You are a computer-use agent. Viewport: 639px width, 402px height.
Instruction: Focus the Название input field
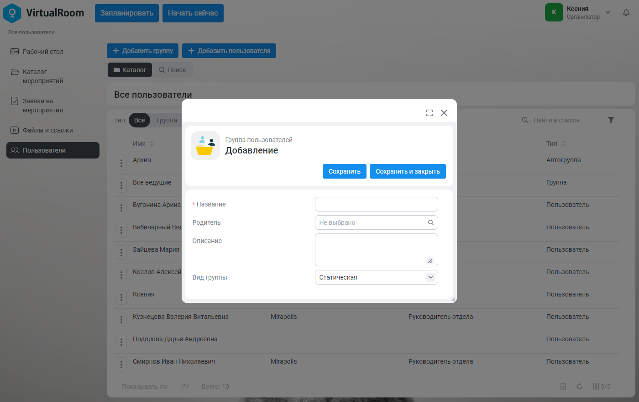point(377,204)
